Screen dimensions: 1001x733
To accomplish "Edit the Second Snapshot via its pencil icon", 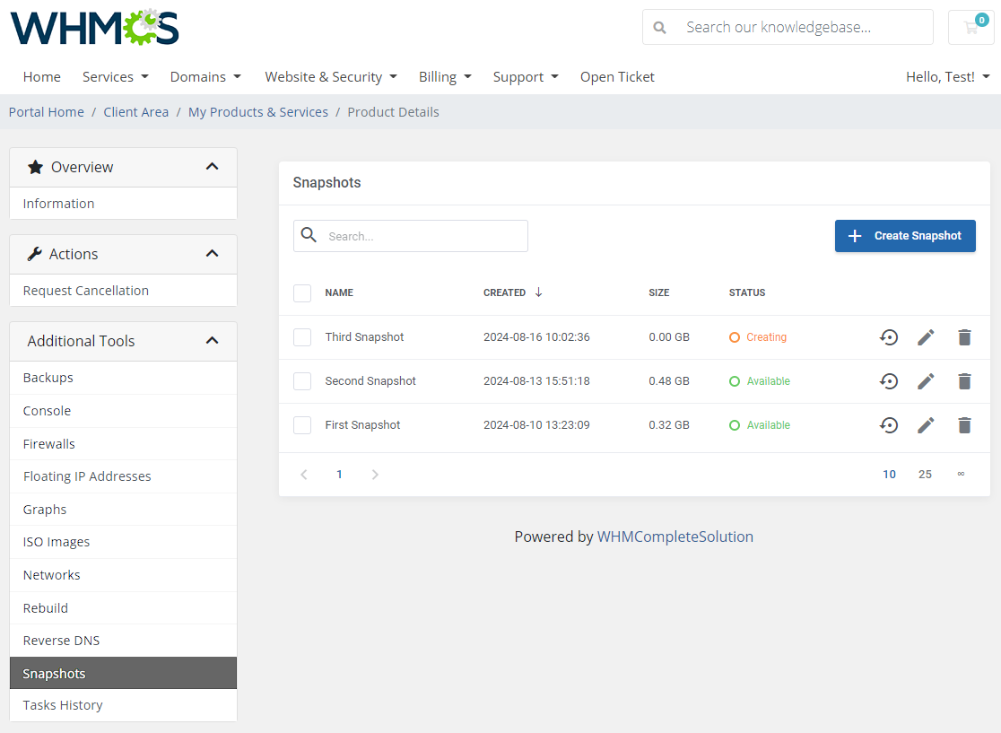I will click(926, 380).
